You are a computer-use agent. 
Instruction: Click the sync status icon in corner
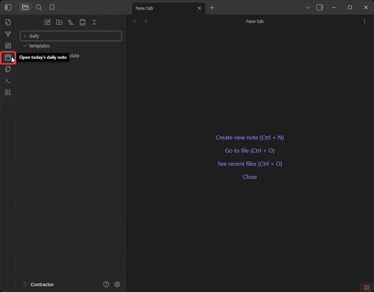(x=367, y=288)
